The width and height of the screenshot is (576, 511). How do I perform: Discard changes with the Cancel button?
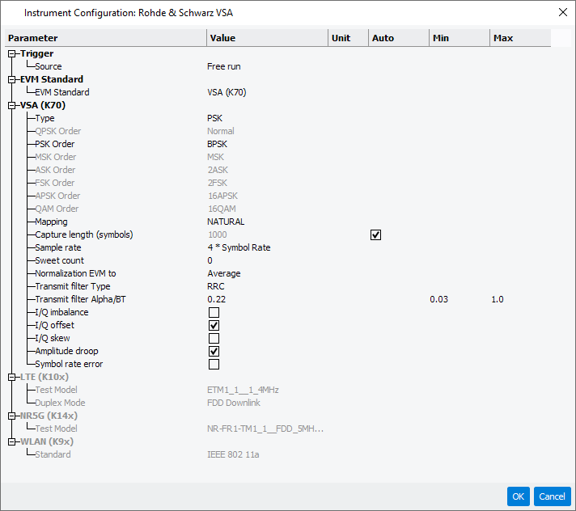click(x=552, y=496)
